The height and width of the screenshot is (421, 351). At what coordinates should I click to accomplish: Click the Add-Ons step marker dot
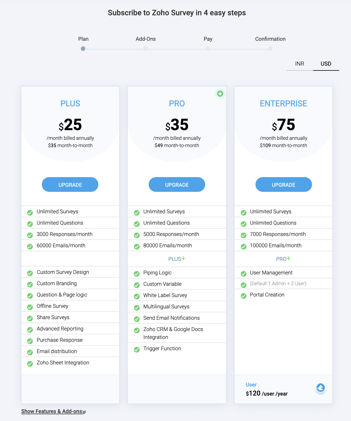(145, 49)
